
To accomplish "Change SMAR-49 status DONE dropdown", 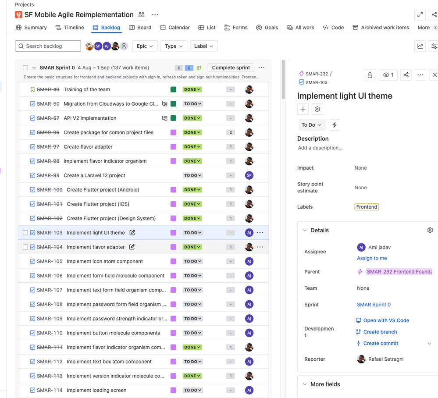I will (x=192, y=89).
